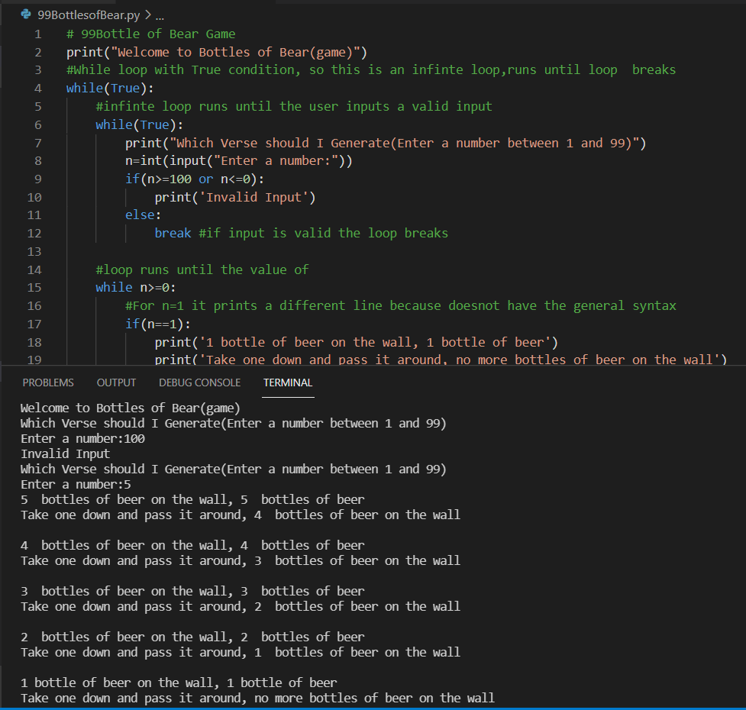
Task: Open the OUTPUT panel tab
Action: tap(116, 382)
